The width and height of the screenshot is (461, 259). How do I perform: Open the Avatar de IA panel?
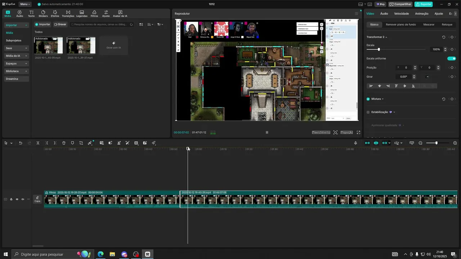120,14
